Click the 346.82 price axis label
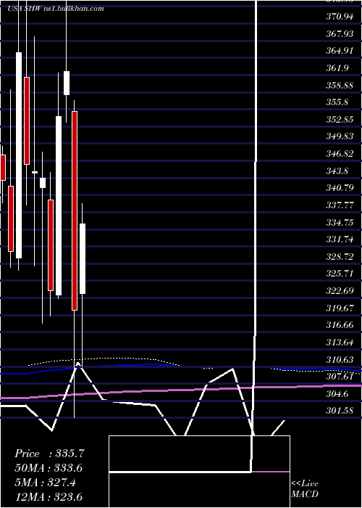362x508 pixels. 340,154
